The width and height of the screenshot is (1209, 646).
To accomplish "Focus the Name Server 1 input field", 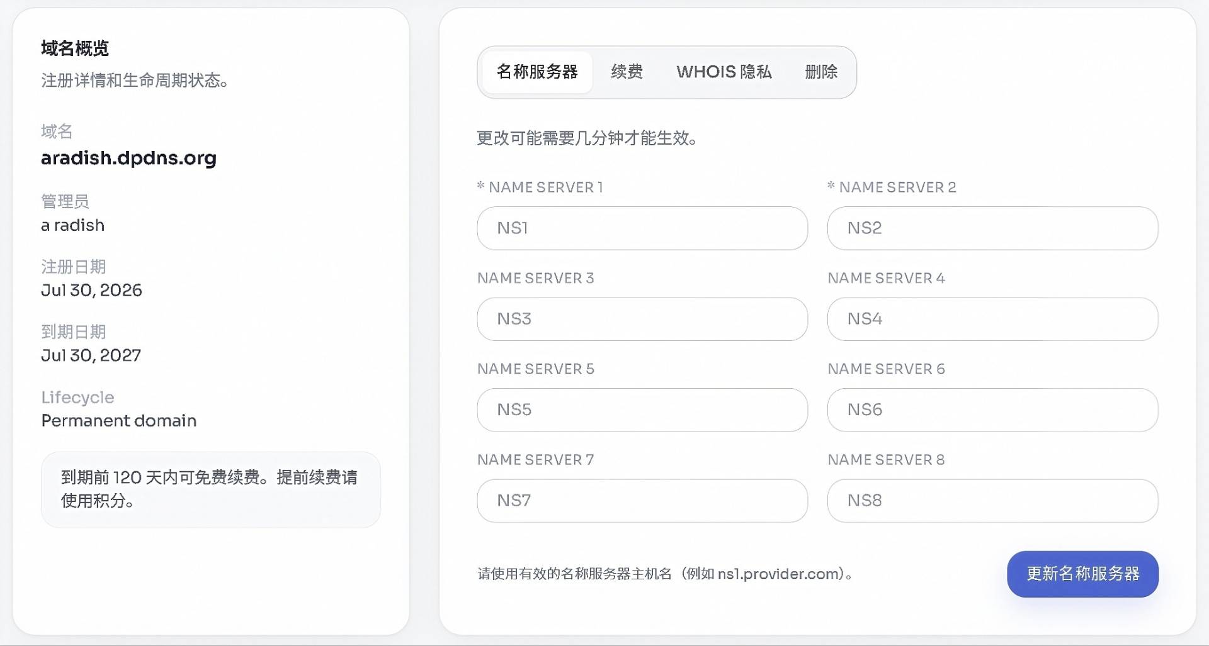I will (642, 228).
